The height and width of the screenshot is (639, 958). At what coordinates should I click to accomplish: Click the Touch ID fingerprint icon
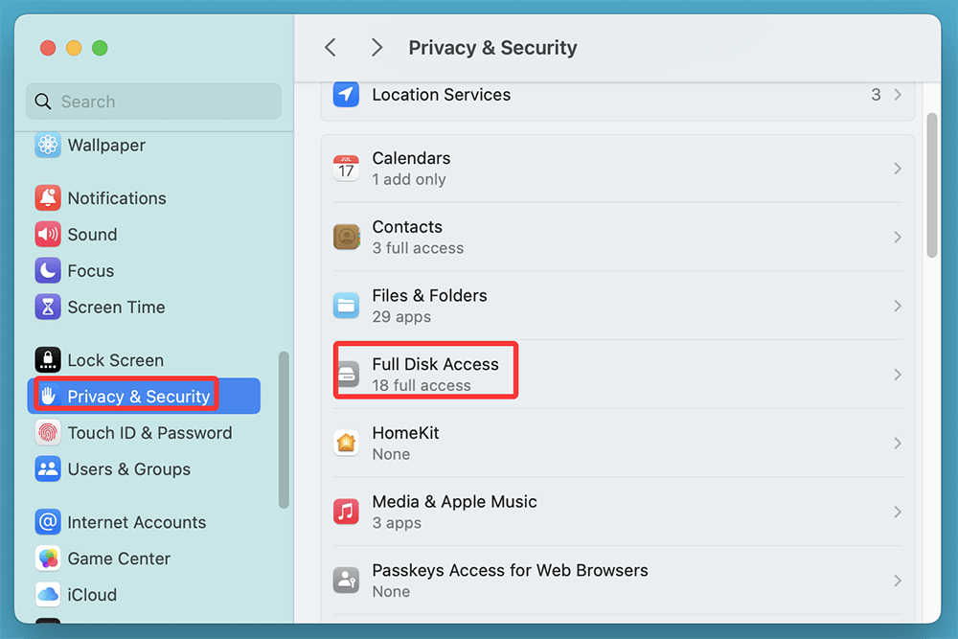[47, 433]
